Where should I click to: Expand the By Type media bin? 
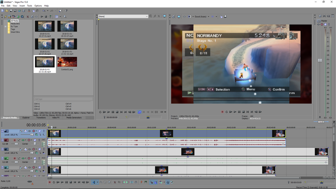point(6,27)
